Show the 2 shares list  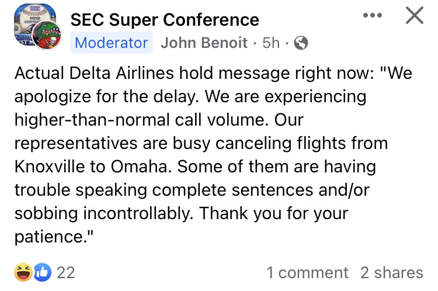coord(391,272)
